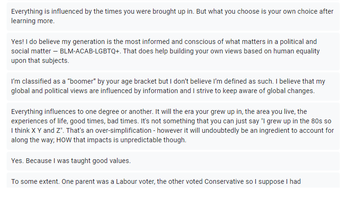Viewport: 344px width, 198px height.
Task: Select the response beginning "Yes! I do believe my generation"
Action: (171, 52)
